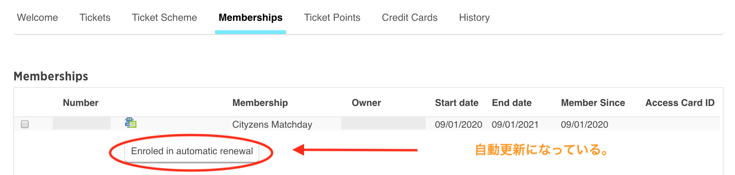Click the 09/01/2021 end date cell
Screen dimensions: 735x175
(x=515, y=125)
